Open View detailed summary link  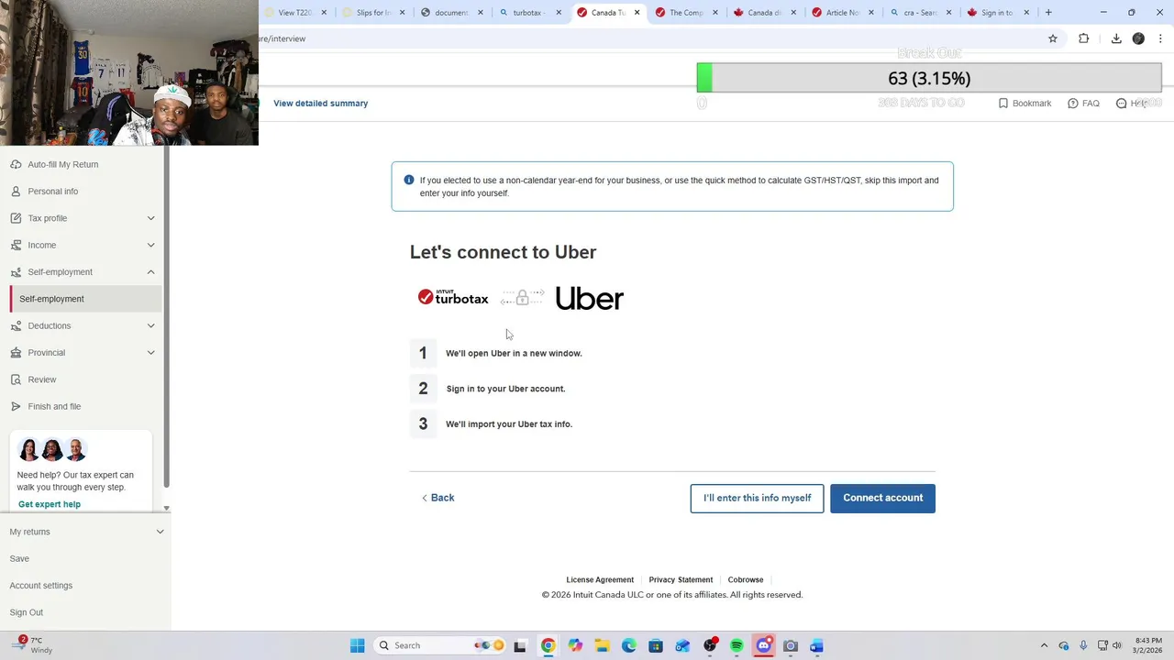320,104
